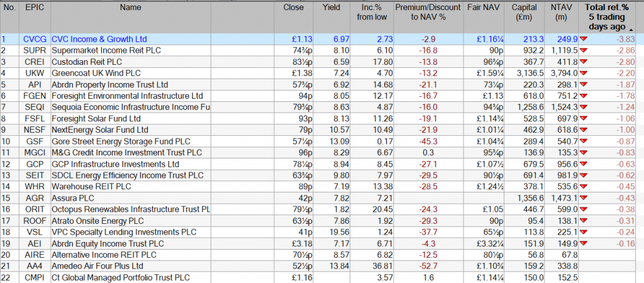644x283 pixels.
Task: Select VPC Specialty Lending Investments name
Action: [x=124, y=232]
